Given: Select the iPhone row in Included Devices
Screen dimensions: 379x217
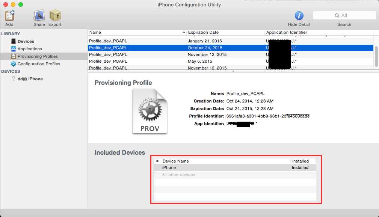Looking at the screenshot, I should point(235,167).
